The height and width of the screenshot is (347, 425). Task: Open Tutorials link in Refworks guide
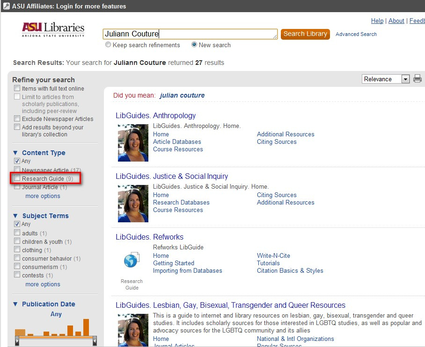268,263
